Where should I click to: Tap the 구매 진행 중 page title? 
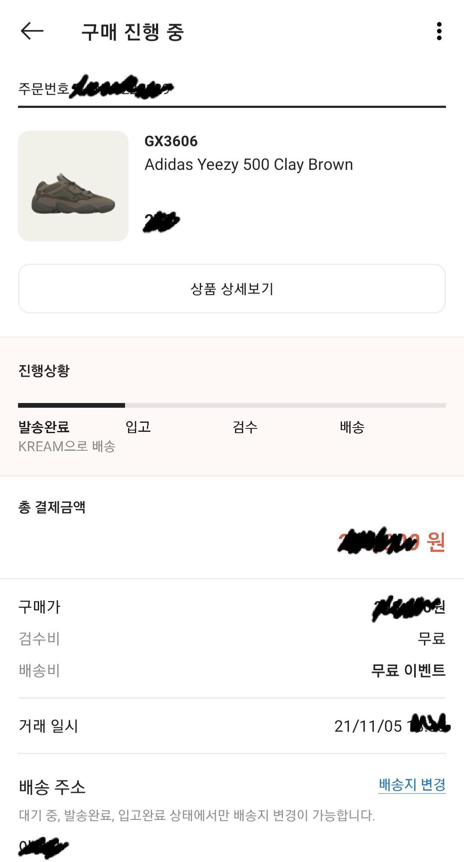(133, 32)
